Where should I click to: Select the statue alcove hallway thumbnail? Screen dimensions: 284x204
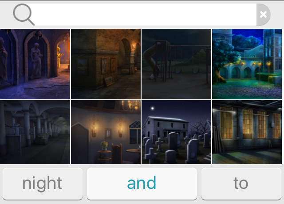(35, 64)
